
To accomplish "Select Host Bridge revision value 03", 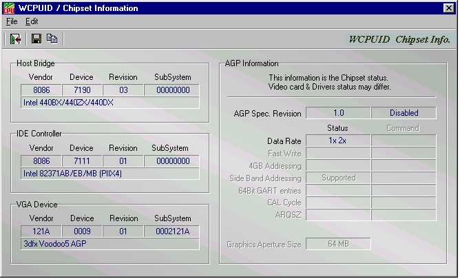I will [123, 90].
